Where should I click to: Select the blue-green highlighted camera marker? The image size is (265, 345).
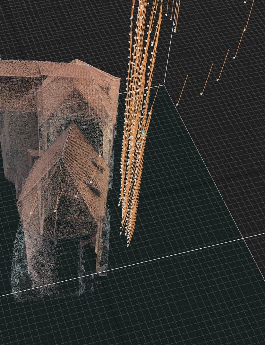click(143, 133)
